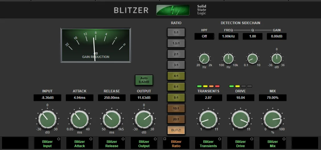Click the Blitzer Mix parameter slot
This screenshot has height=150, width=321.
273,143
